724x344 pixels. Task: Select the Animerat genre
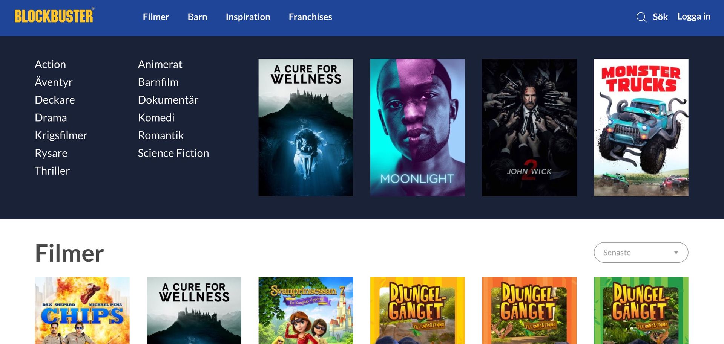point(160,64)
